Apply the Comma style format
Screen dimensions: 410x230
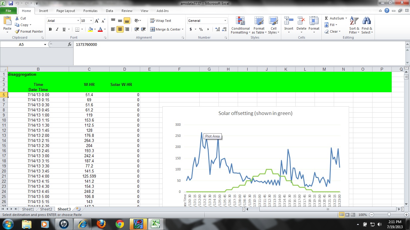tap(208, 29)
